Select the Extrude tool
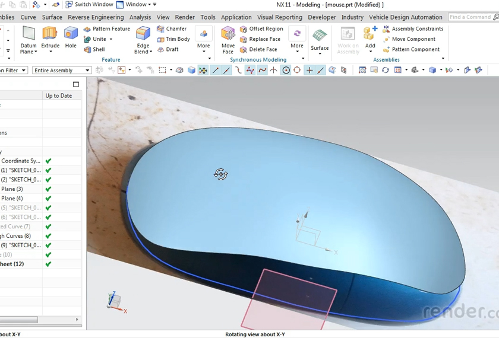Image resolution: width=499 pixels, height=338 pixels. [50, 37]
